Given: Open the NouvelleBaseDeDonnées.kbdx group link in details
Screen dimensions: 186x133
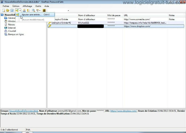Looking at the screenshot, I should coord(24,111).
